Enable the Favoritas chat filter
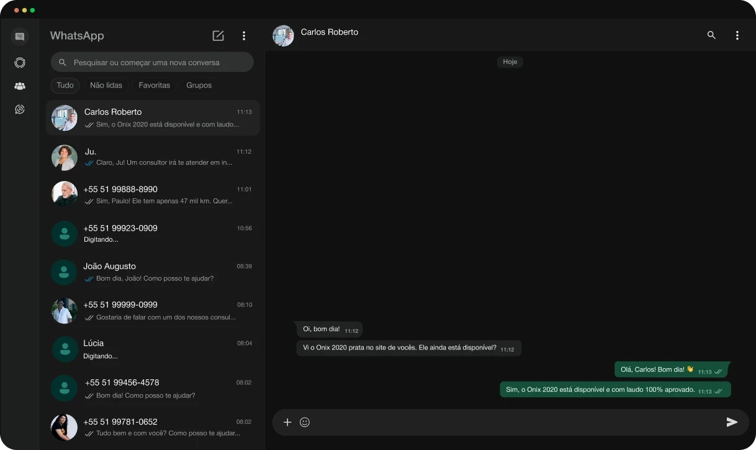Screen dimensions: 756x450 [x=154, y=85]
